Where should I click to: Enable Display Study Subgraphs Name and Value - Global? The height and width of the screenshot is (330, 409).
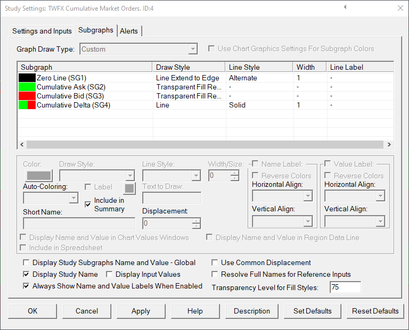(x=27, y=263)
